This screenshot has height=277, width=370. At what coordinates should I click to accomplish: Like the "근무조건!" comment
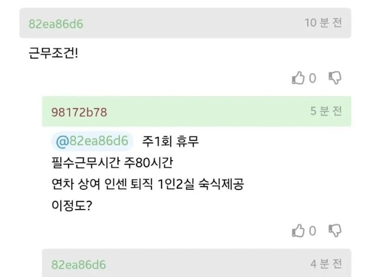[298, 78]
